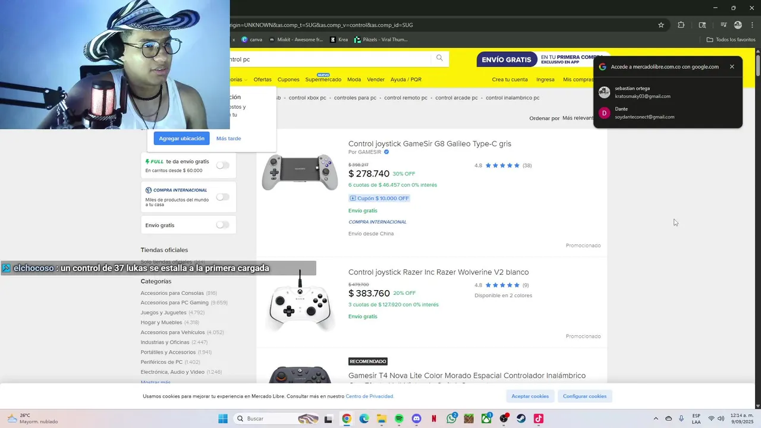Viewport: 761px width, 428px height.
Task: Open the Chrome three-dot menu
Action: pos(751,25)
